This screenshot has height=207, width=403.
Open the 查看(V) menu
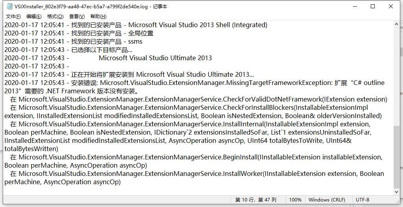[x=77, y=17]
